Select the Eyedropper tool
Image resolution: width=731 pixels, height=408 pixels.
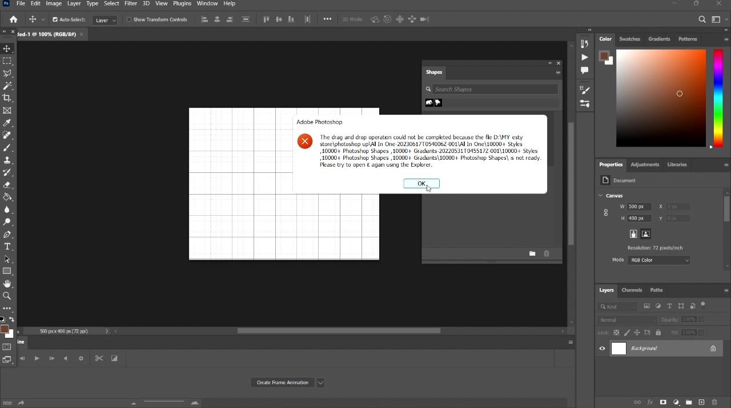7,123
